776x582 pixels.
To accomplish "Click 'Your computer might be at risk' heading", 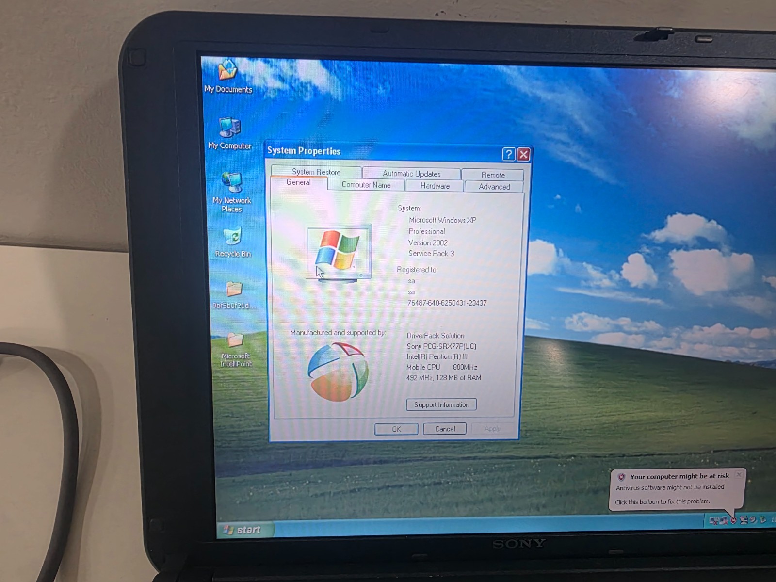I will (679, 476).
